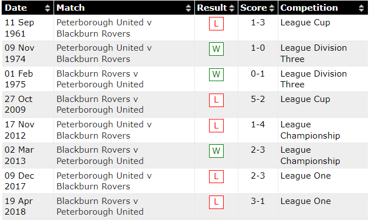Click the 5-2 score cell

[x=258, y=99]
